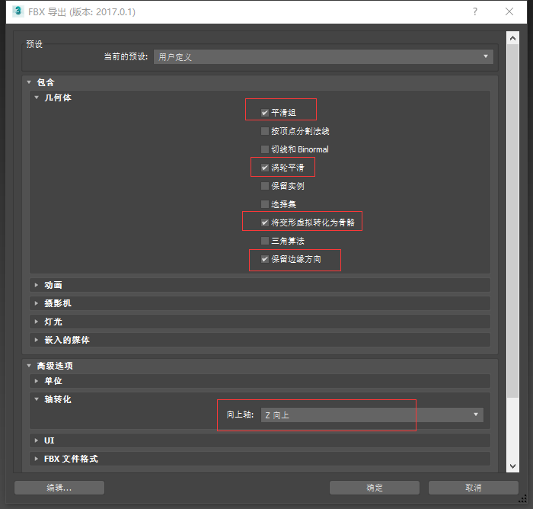Screen dimensions: 533x509
Task: Click the help question mark button
Action: (475, 12)
